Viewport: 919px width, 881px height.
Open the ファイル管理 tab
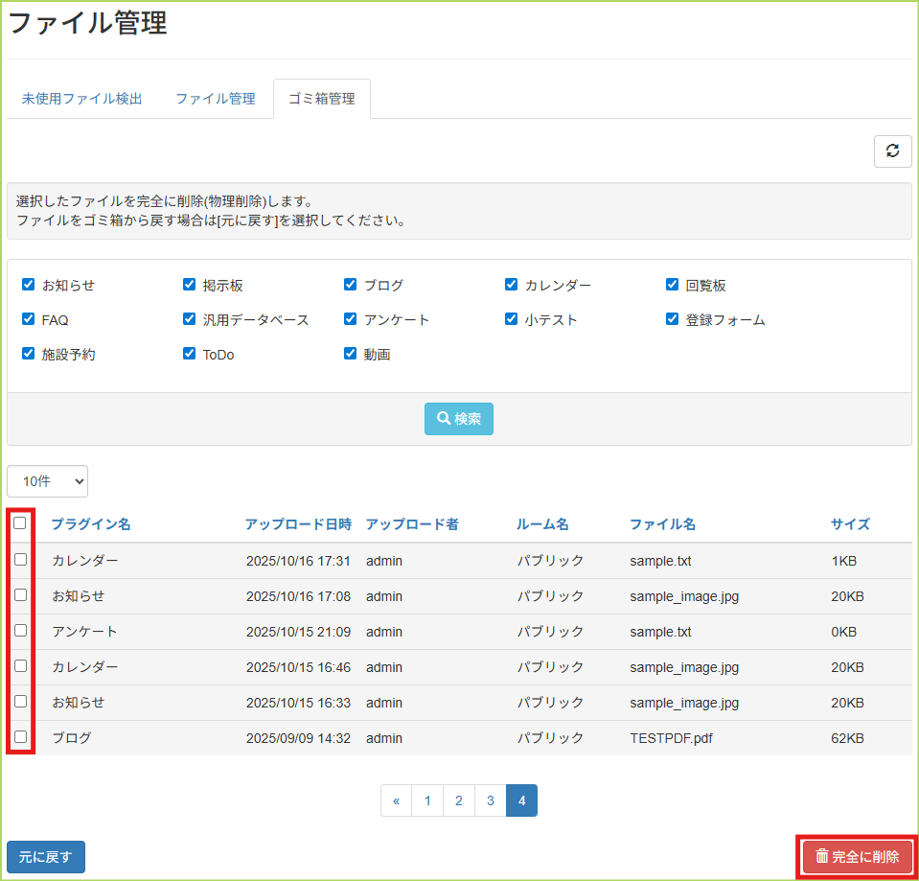tap(215, 99)
